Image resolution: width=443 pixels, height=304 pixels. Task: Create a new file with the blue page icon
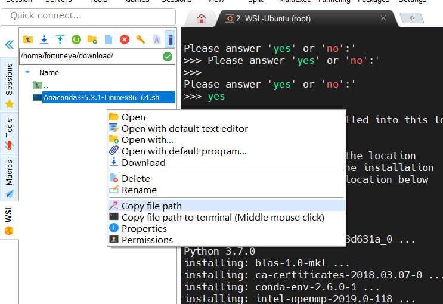click(x=109, y=39)
